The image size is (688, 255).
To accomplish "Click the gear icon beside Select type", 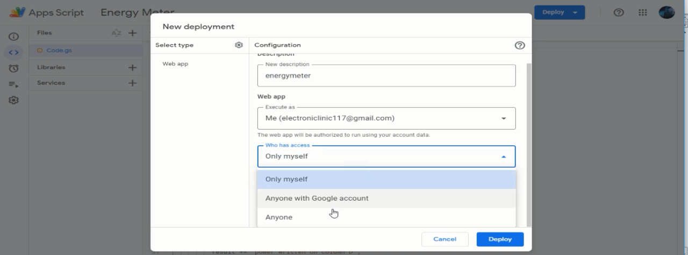I will coord(239,45).
